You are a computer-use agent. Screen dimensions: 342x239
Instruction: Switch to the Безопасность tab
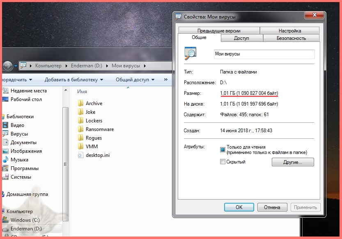click(x=291, y=38)
